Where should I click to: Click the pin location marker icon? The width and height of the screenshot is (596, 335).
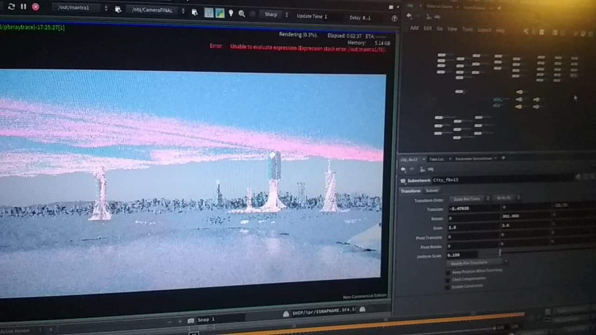231,13
